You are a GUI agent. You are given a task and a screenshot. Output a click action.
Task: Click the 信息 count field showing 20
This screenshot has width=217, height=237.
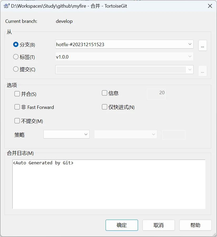(156, 93)
